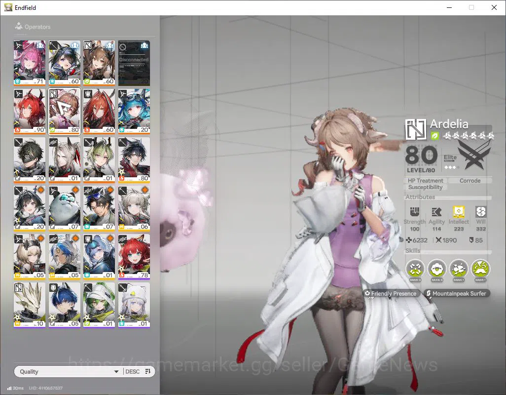Screen dimensions: 506x395
Task: Select the brown-haired team operator card, level 60
Action: (x=99, y=63)
